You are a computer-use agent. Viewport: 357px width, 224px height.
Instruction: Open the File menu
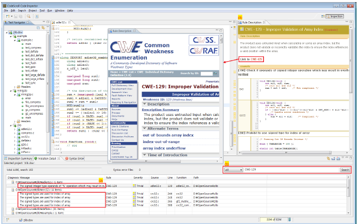tap(6, 10)
